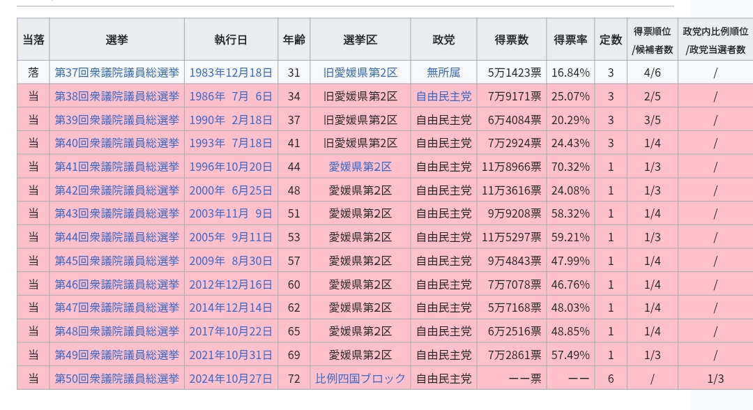Open the 2024年10月27日 date link

click(231, 379)
